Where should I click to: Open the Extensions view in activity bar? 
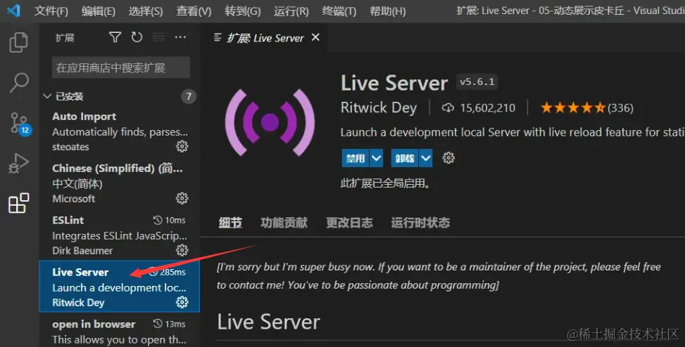19,203
